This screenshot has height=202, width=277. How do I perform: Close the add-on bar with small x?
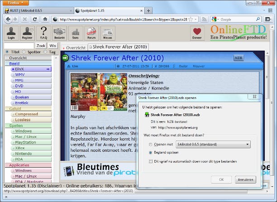pos(6,197)
